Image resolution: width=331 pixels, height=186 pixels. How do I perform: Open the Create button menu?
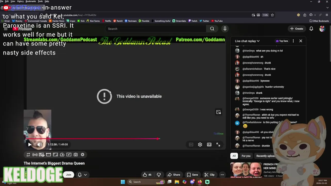(296, 29)
